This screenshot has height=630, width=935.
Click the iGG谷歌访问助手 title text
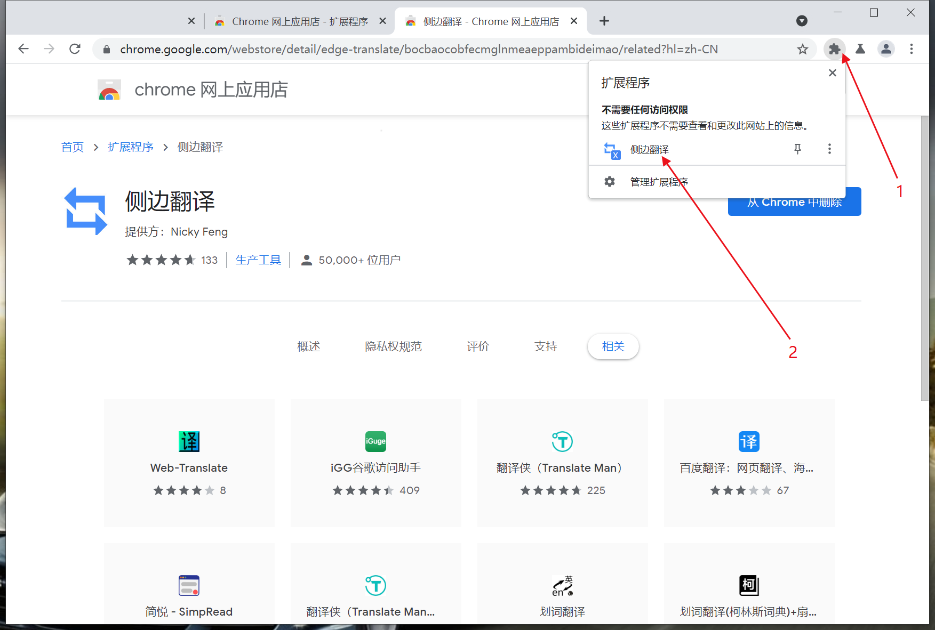(375, 468)
